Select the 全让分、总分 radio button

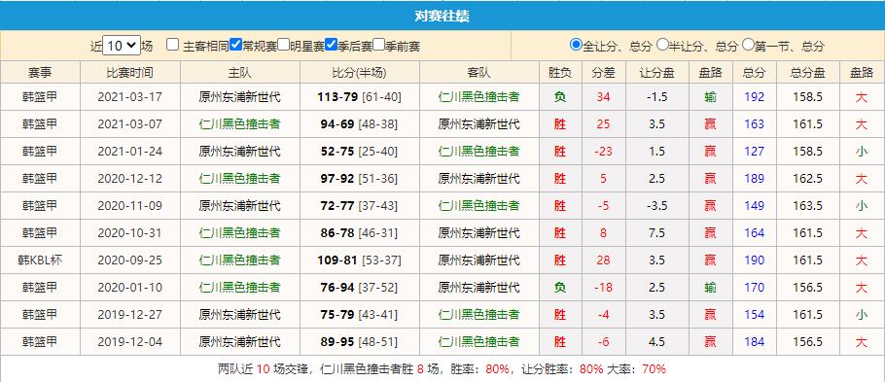576,44
